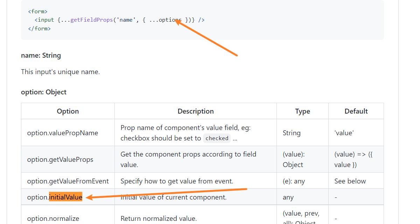Click the getFieldProps function name in code
Viewport: 420px width, 224px height.
[x=92, y=20]
